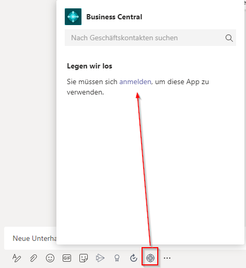Click the Updates circular arrow icon

134,258
